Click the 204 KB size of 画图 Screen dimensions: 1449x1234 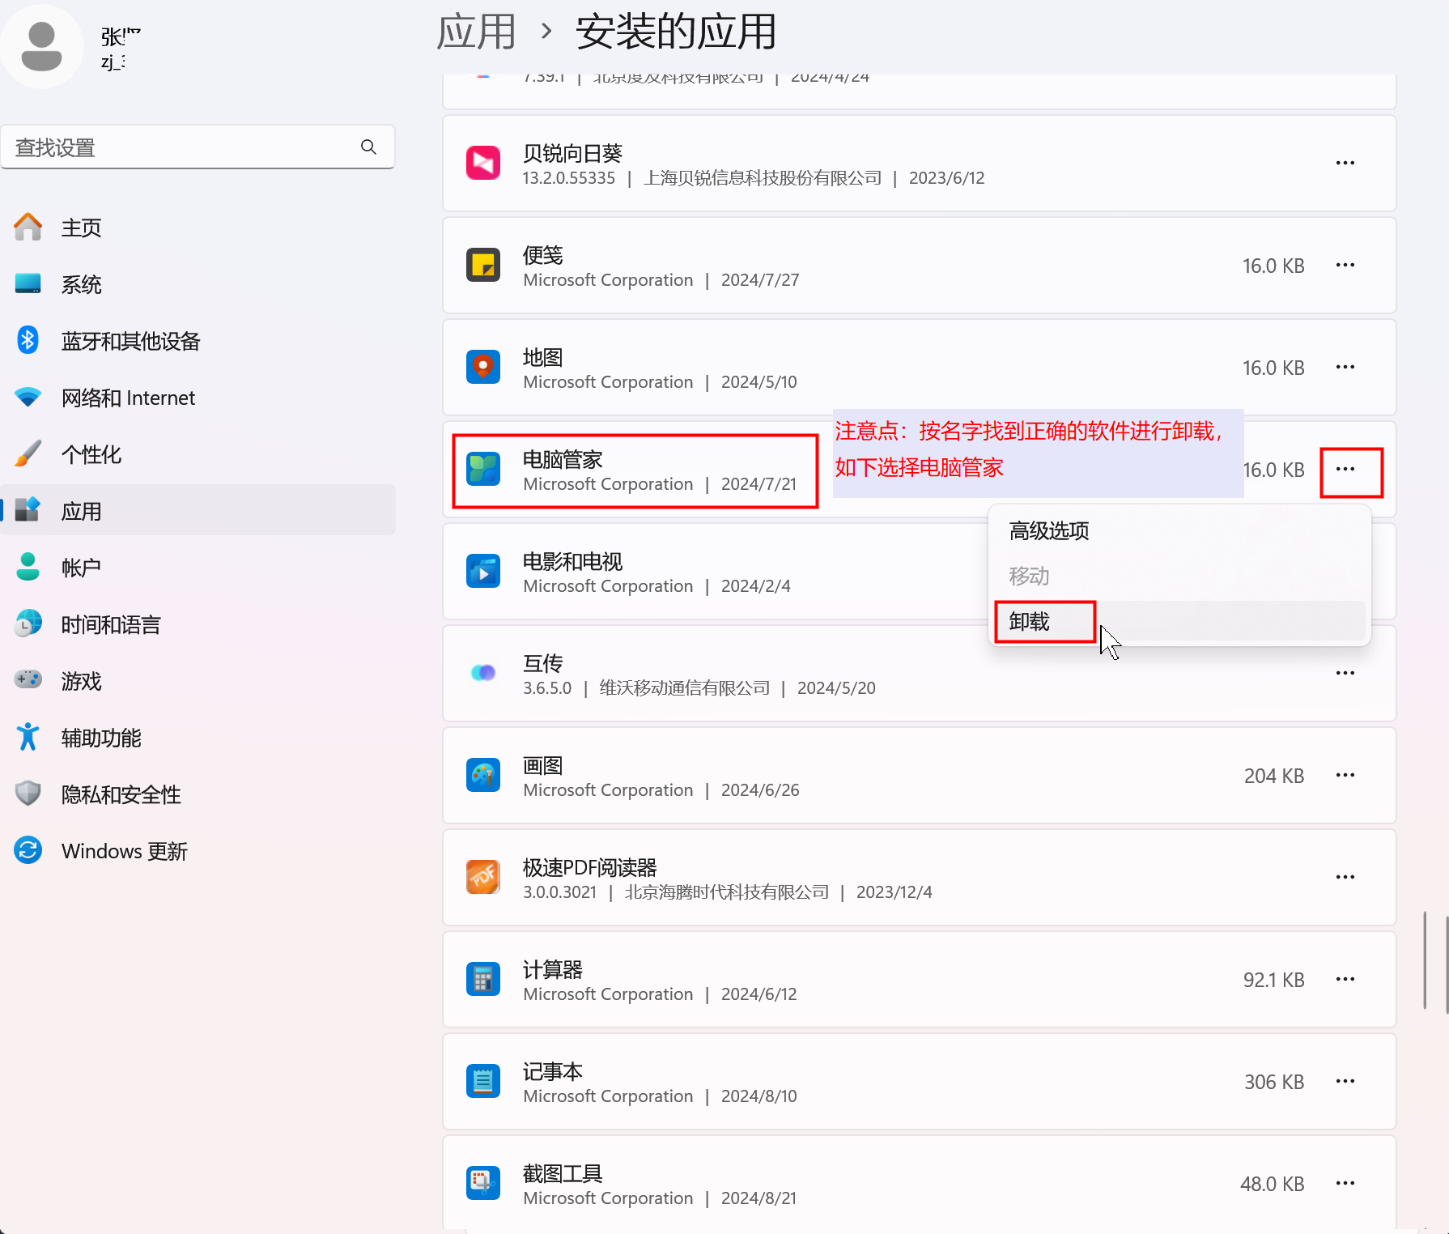[1274, 776]
